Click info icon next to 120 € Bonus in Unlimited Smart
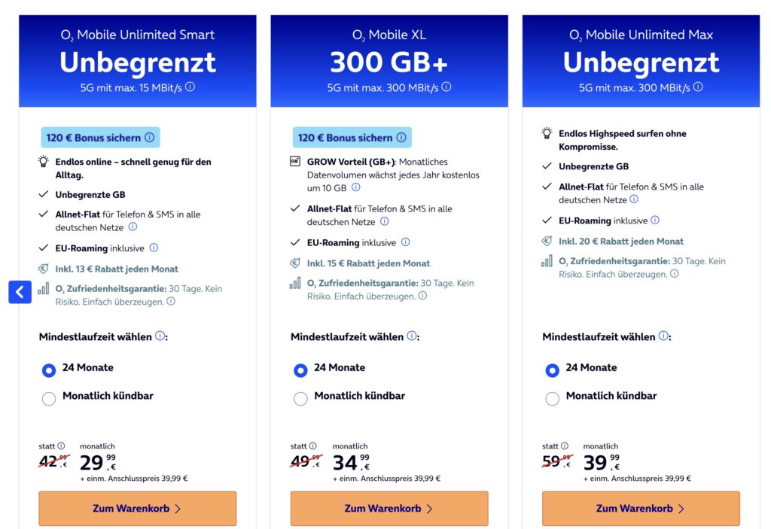 149,138
